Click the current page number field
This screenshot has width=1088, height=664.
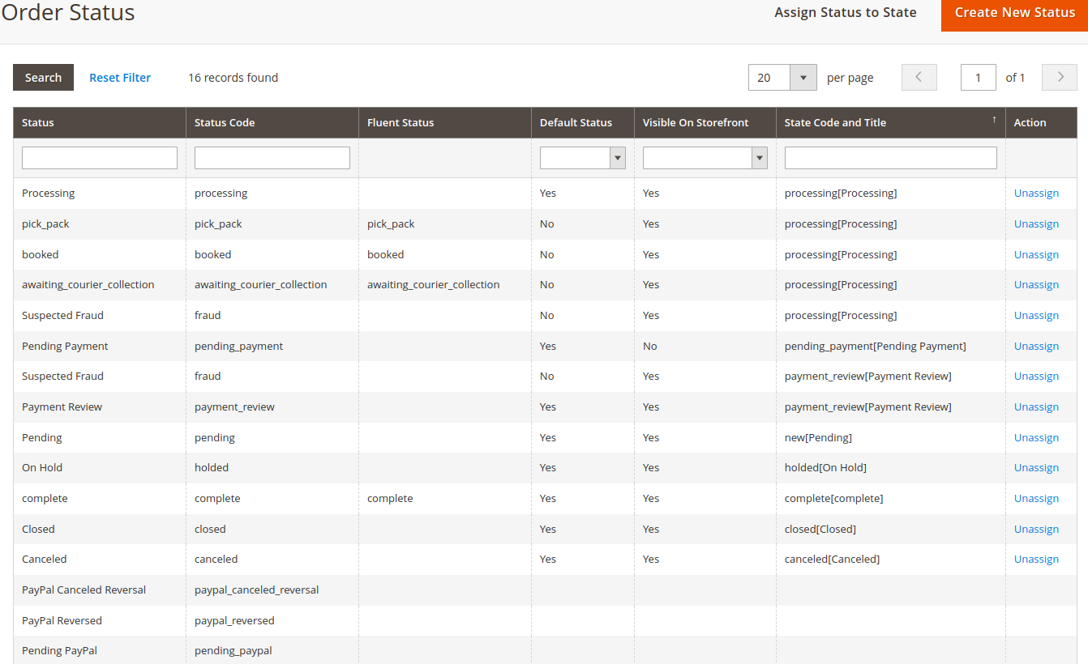tap(978, 78)
